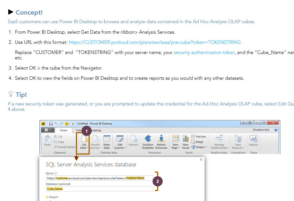Screen dimensions: 294x201
Task: Click the New Page icon
Action: tap(175, 138)
